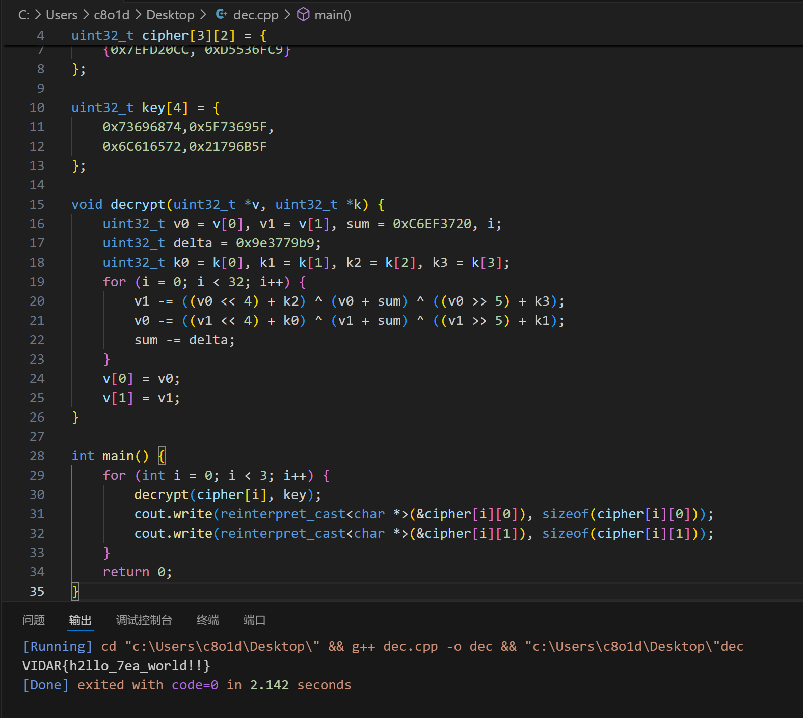
Task: Open the 端口 panel tab
Action: pyautogui.click(x=254, y=620)
